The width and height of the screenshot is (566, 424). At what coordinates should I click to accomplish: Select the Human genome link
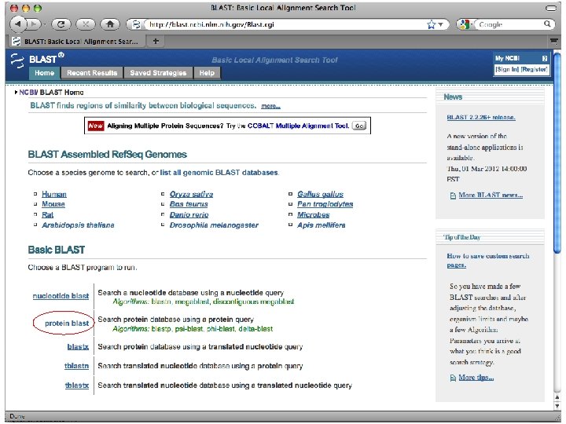click(x=54, y=195)
